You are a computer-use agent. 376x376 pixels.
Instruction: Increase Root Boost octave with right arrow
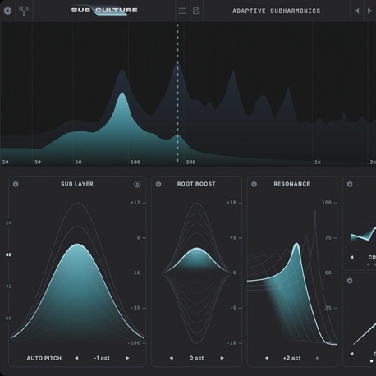coord(222,358)
